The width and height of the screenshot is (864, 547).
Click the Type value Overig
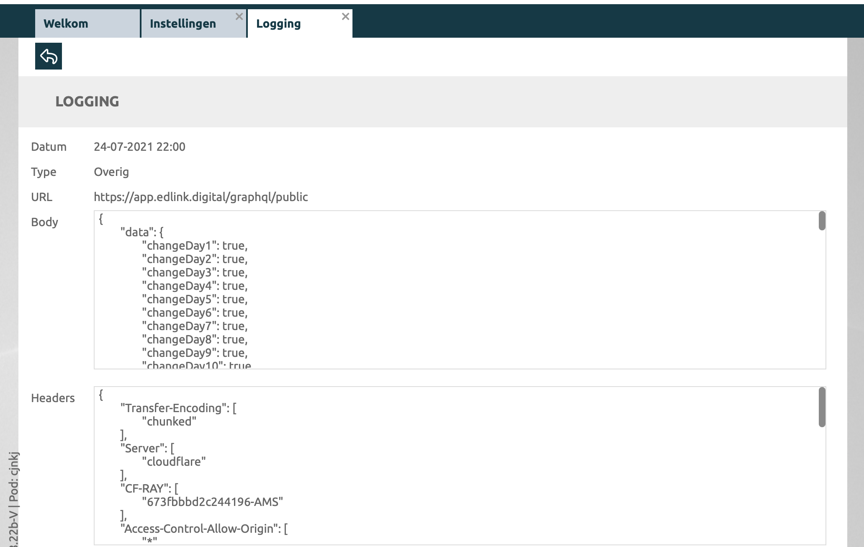pos(111,172)
